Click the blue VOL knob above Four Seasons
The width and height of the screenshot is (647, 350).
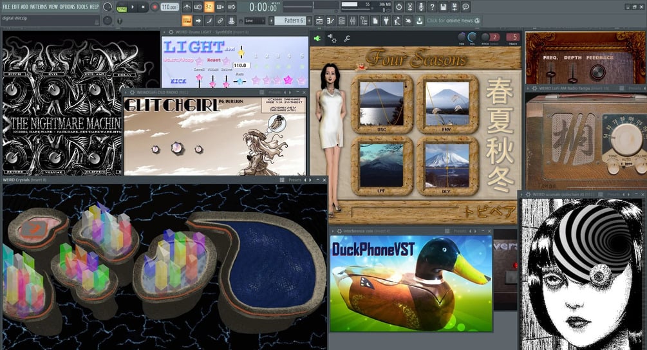pos(473,37)
